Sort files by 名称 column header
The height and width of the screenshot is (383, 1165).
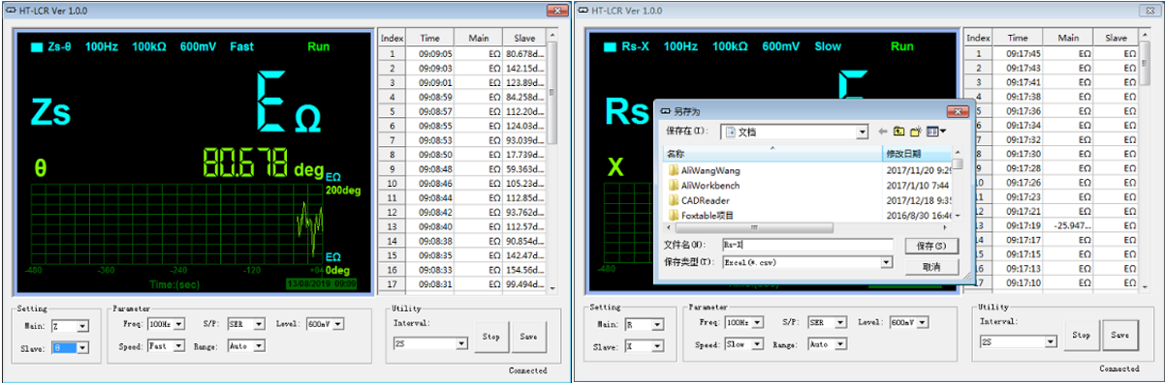(772, 153)
